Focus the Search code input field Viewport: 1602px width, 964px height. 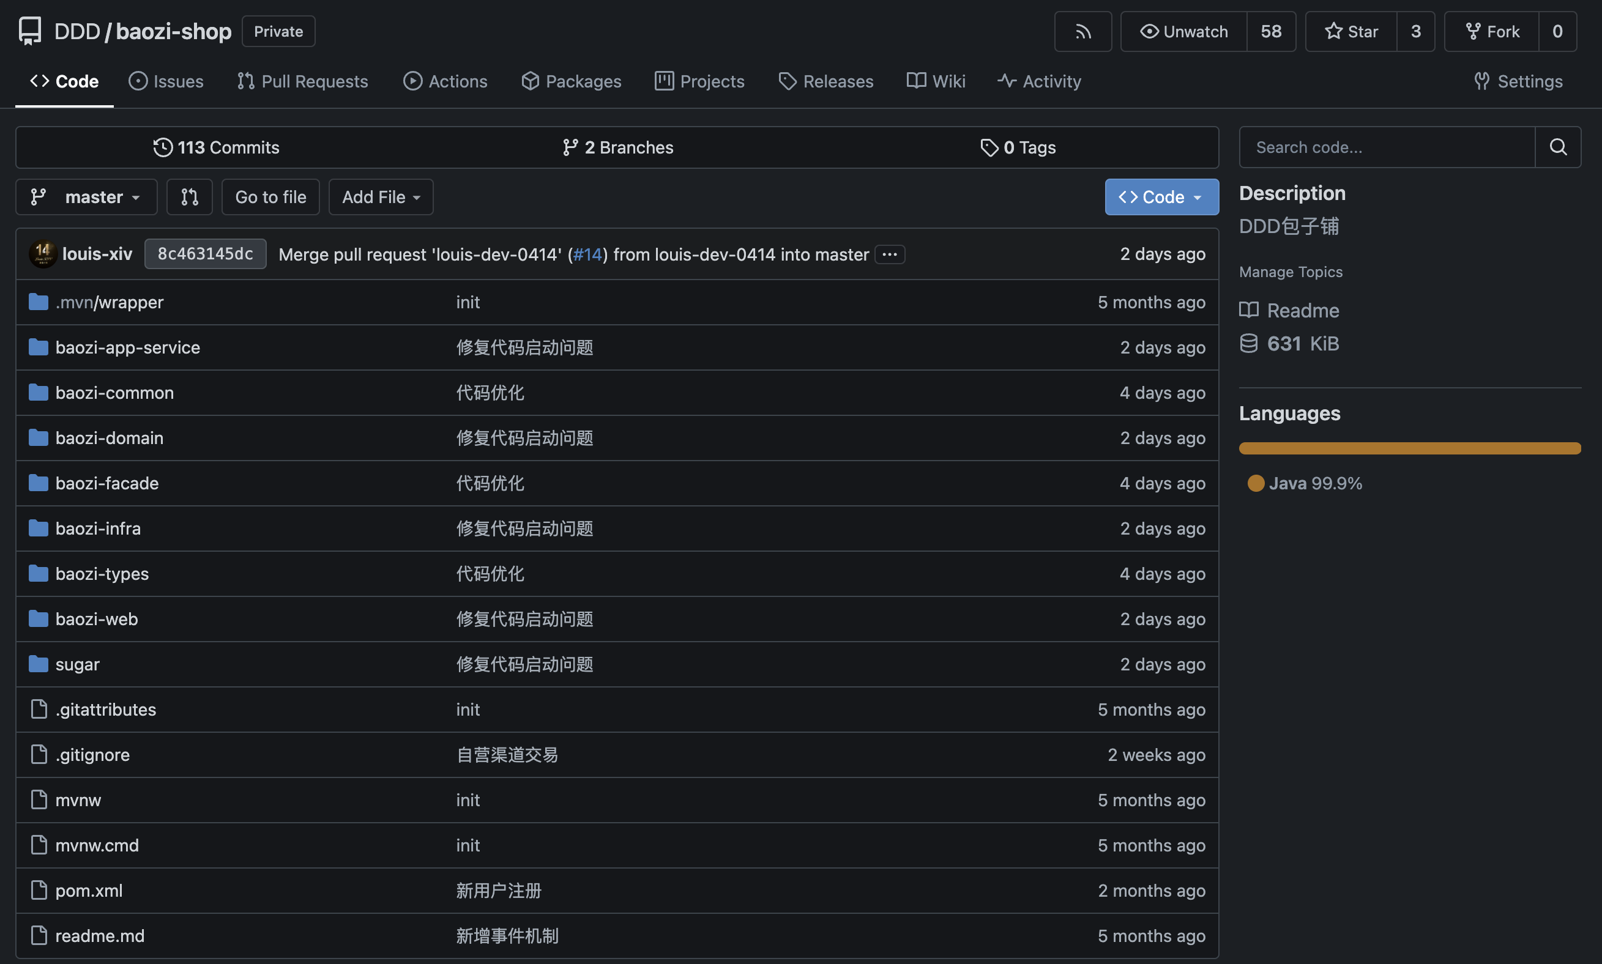[x=1387, y=147]
